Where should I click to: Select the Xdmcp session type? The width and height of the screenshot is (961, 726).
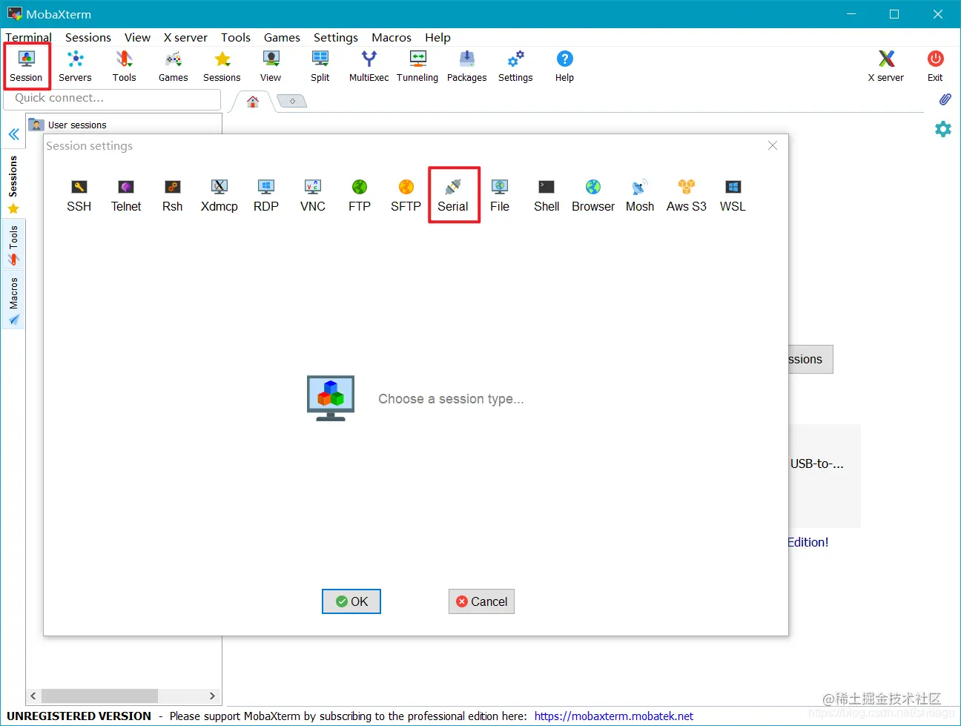(219, 196)
